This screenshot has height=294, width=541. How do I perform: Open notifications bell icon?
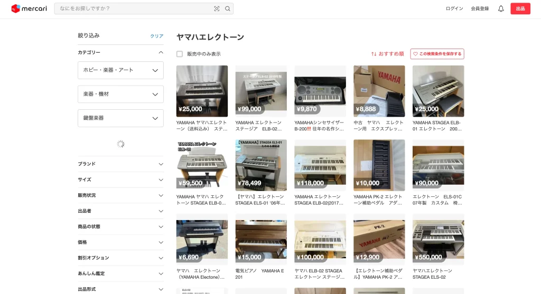pos(501,8)
